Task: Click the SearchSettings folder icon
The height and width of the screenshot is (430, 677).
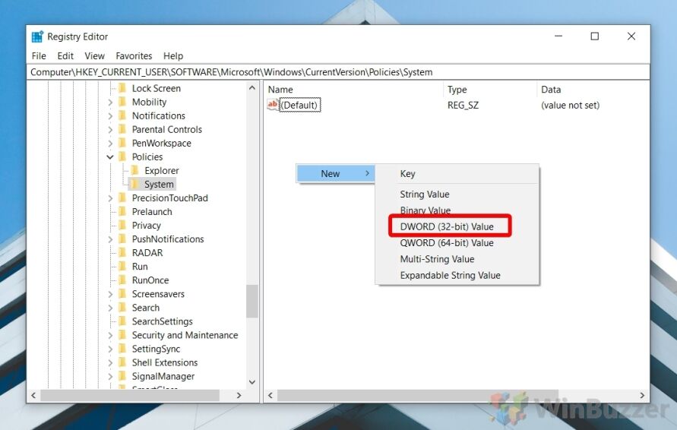Action: tap(122, 321)
